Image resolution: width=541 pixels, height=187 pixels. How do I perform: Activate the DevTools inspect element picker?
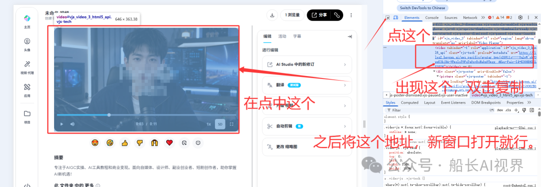coord(388,17)
